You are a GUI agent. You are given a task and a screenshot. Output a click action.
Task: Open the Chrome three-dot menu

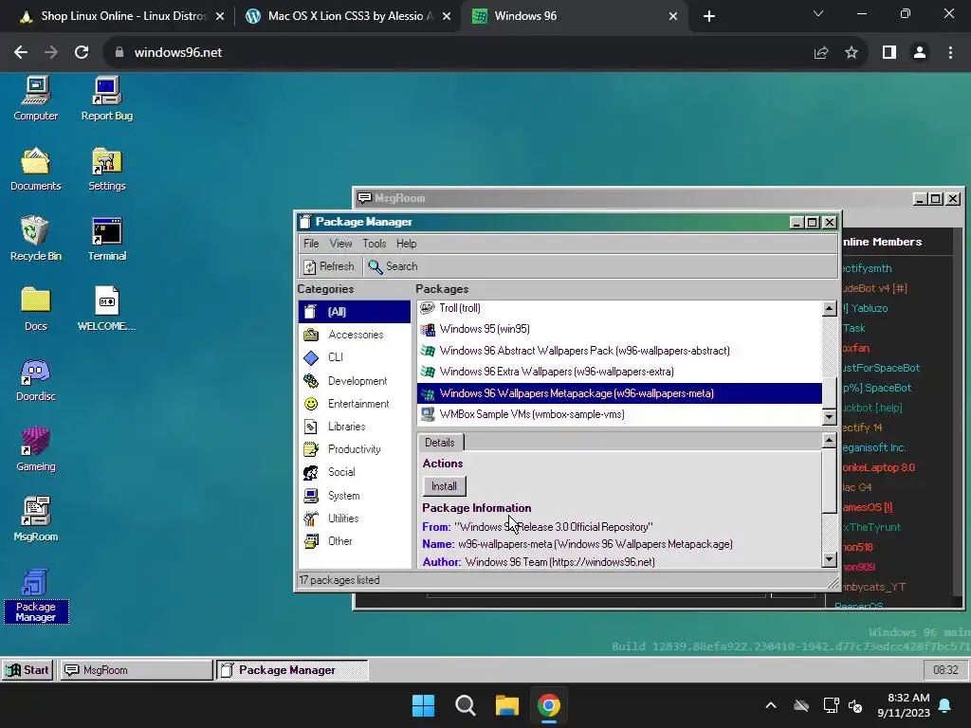point(950,53)
